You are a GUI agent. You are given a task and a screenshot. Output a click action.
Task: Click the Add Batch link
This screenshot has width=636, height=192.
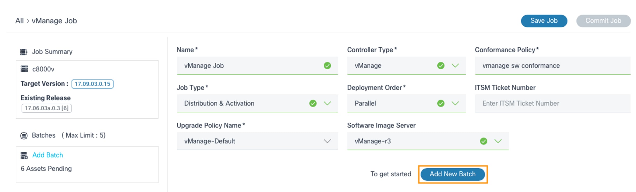point(47,155)
